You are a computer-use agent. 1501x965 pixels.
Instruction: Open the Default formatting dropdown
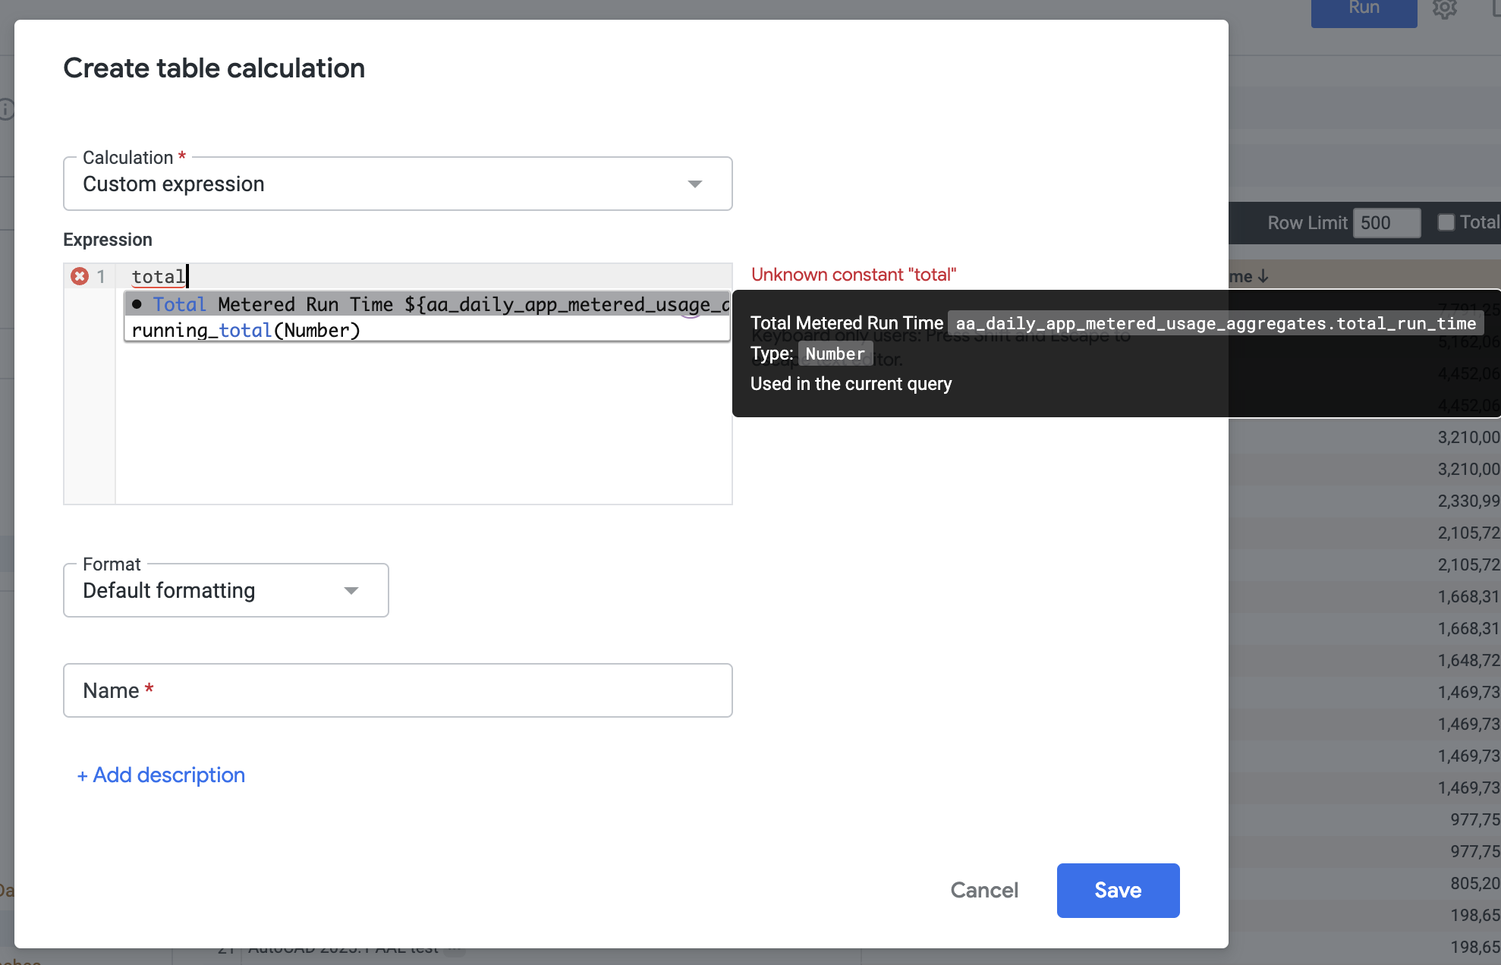tap(225, 590)
